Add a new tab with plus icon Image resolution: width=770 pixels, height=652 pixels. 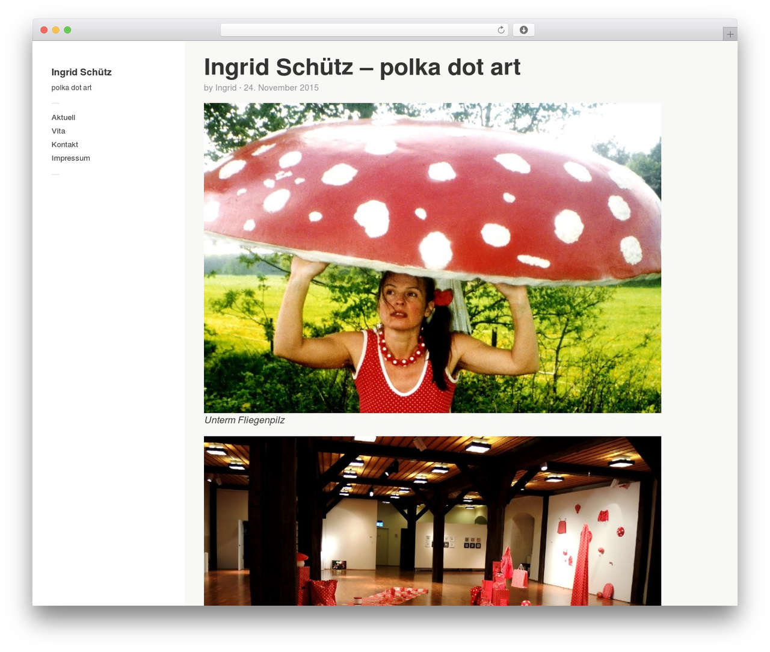pyautogui.click(x=730, y=34)
